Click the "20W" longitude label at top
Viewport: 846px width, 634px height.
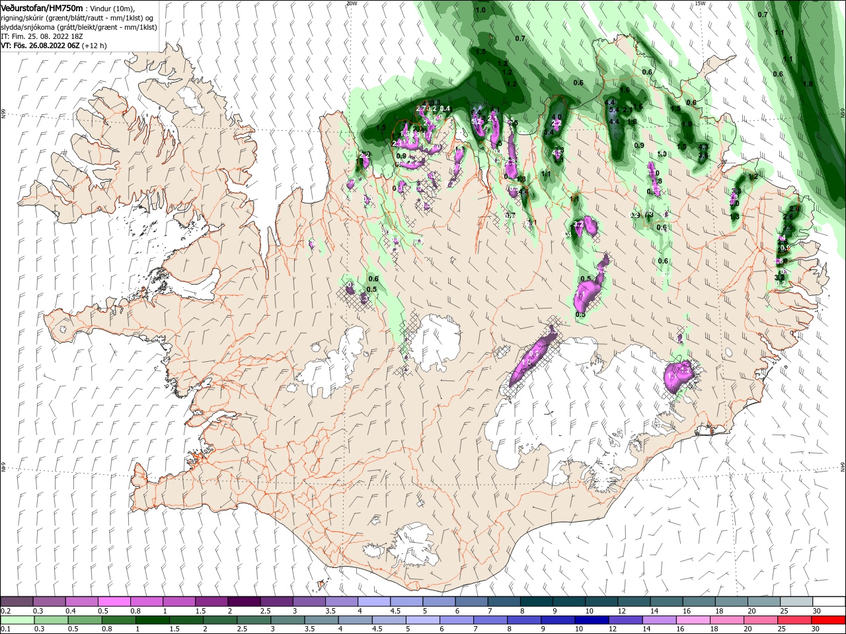point(352,3)
